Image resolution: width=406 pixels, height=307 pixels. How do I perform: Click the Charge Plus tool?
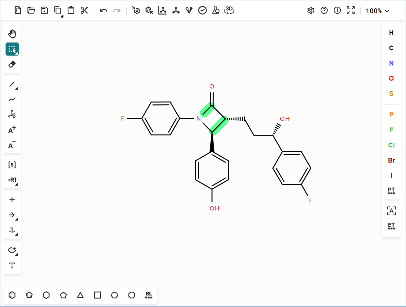tap(12, 130)
